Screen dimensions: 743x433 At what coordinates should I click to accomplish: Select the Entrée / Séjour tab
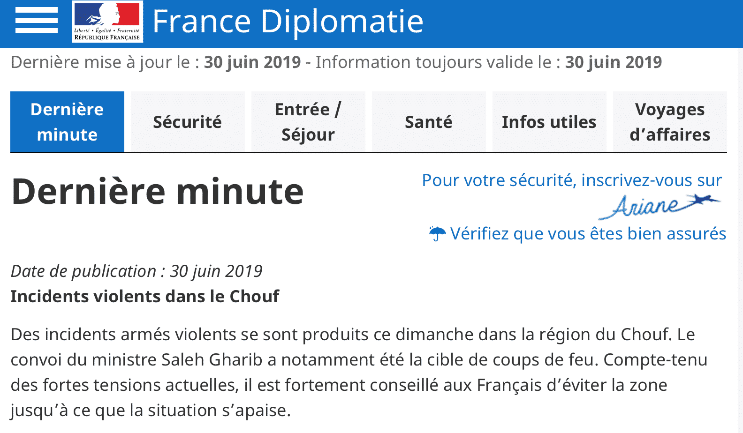tap(308, 121)
